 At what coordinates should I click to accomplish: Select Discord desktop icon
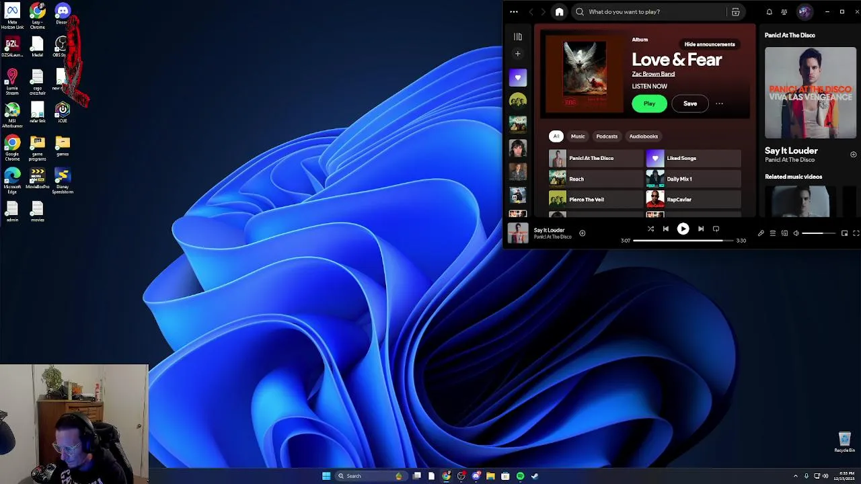(63, 14)
